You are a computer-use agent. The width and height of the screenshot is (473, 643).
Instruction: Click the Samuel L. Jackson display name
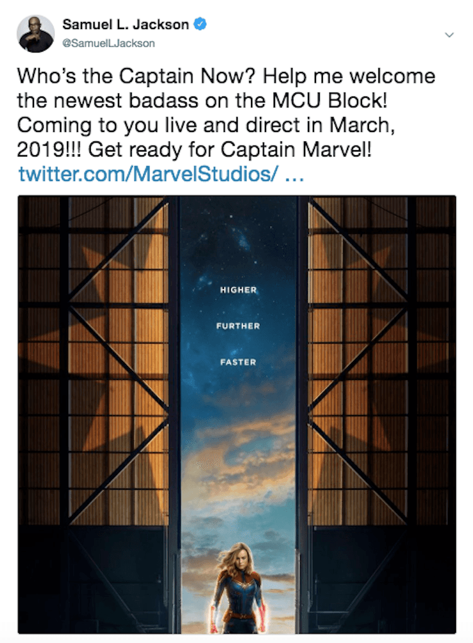[x=126, y=24]
